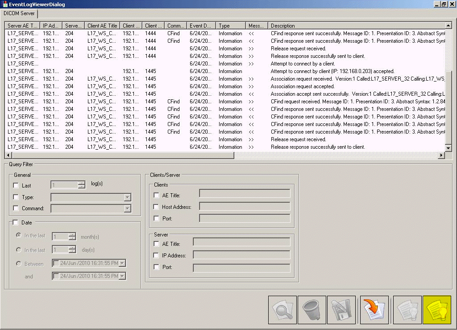Enable the Server IP Address checkbox

click(156, 256)
